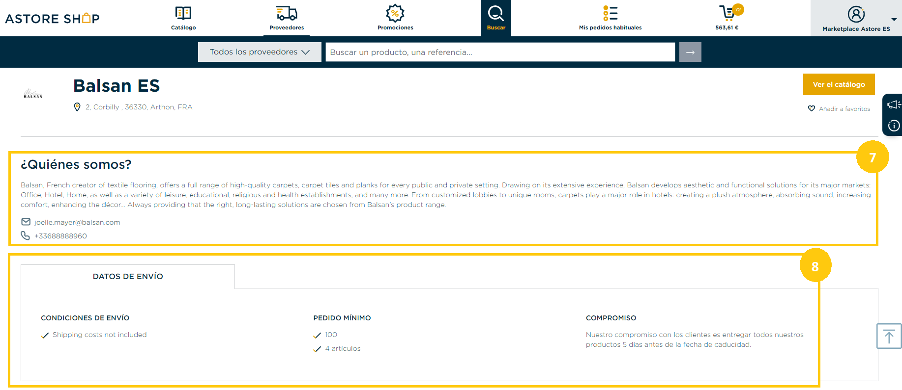This screenshot has height=390, width=902.
Task: Expand Marketplace Astore ES account menu arrow
Action: click(x=894, y=20)
